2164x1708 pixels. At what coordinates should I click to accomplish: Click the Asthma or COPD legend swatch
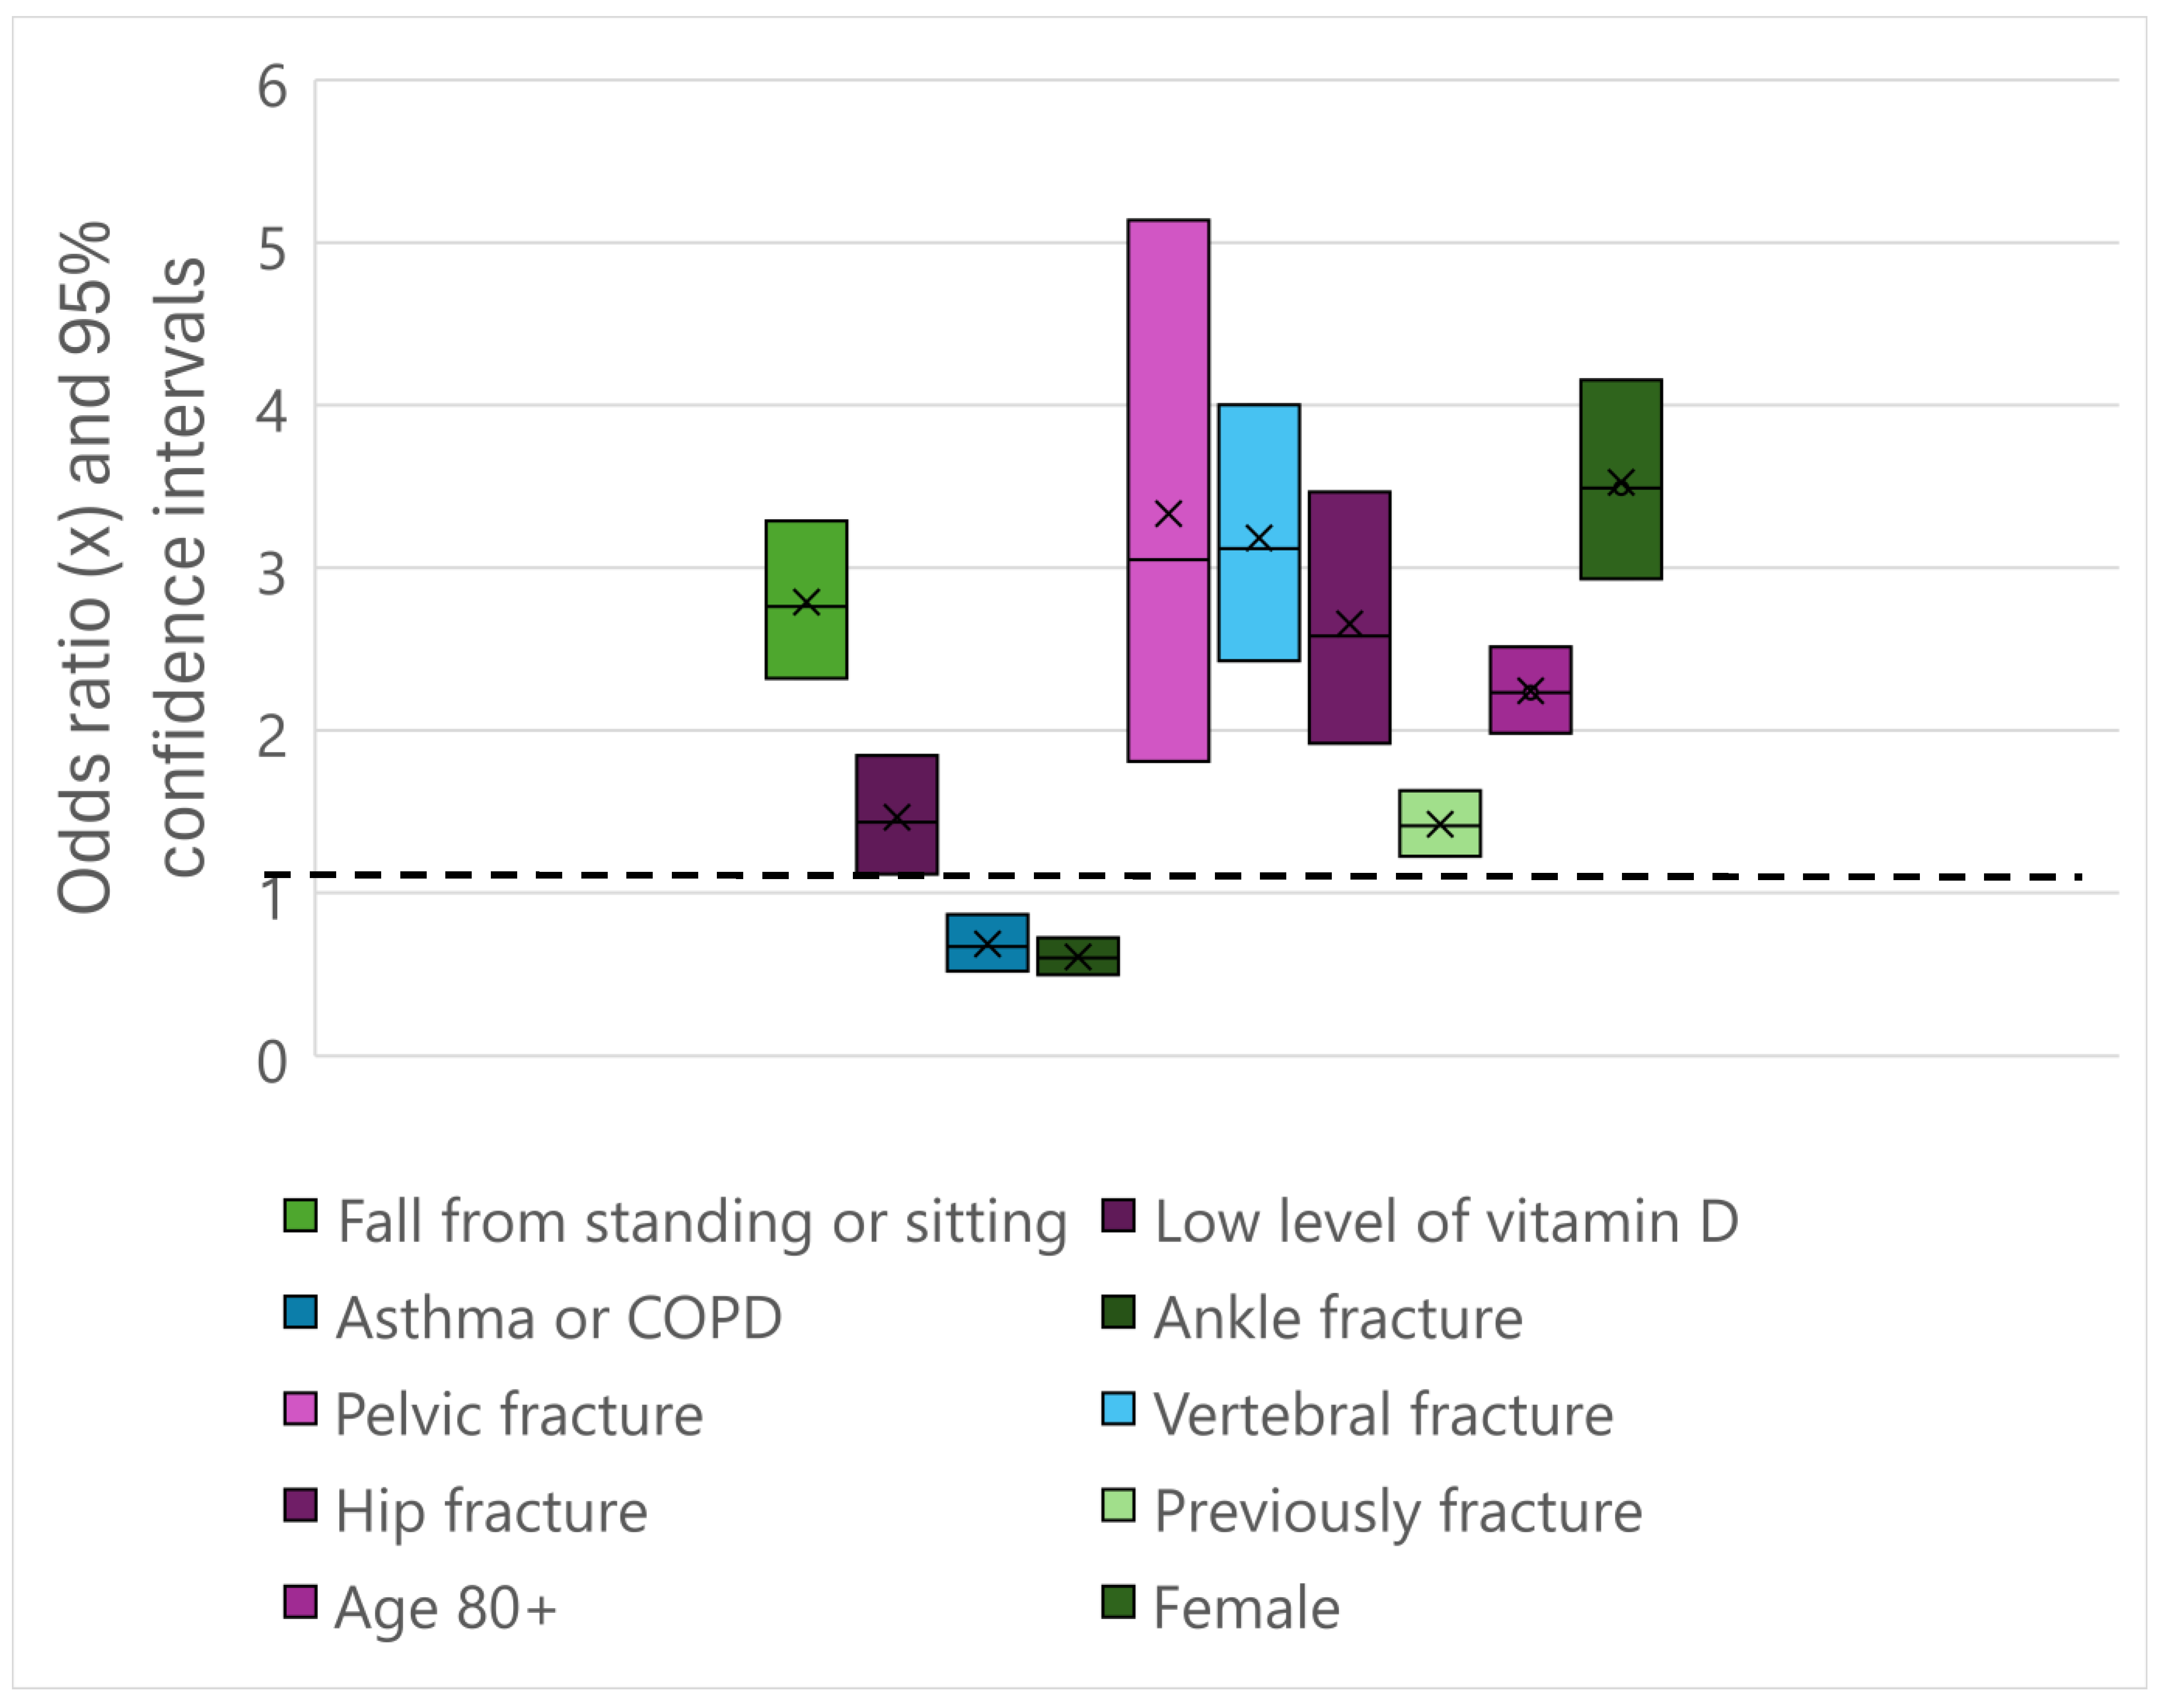[x=300, y=1312]
